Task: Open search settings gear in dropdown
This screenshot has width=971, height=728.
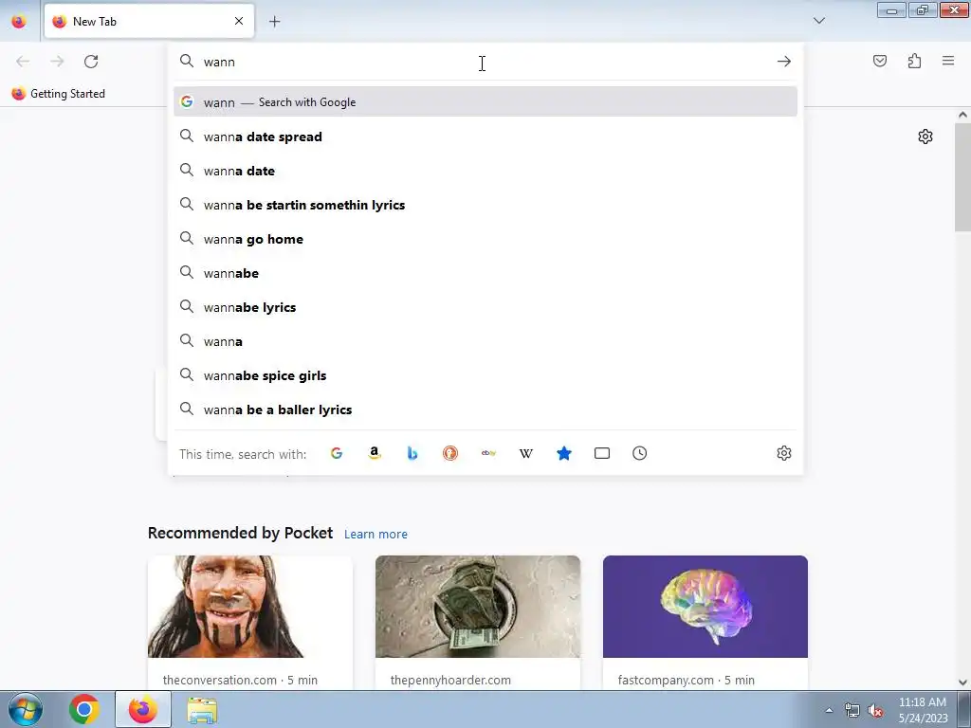Action: (784, 453)
